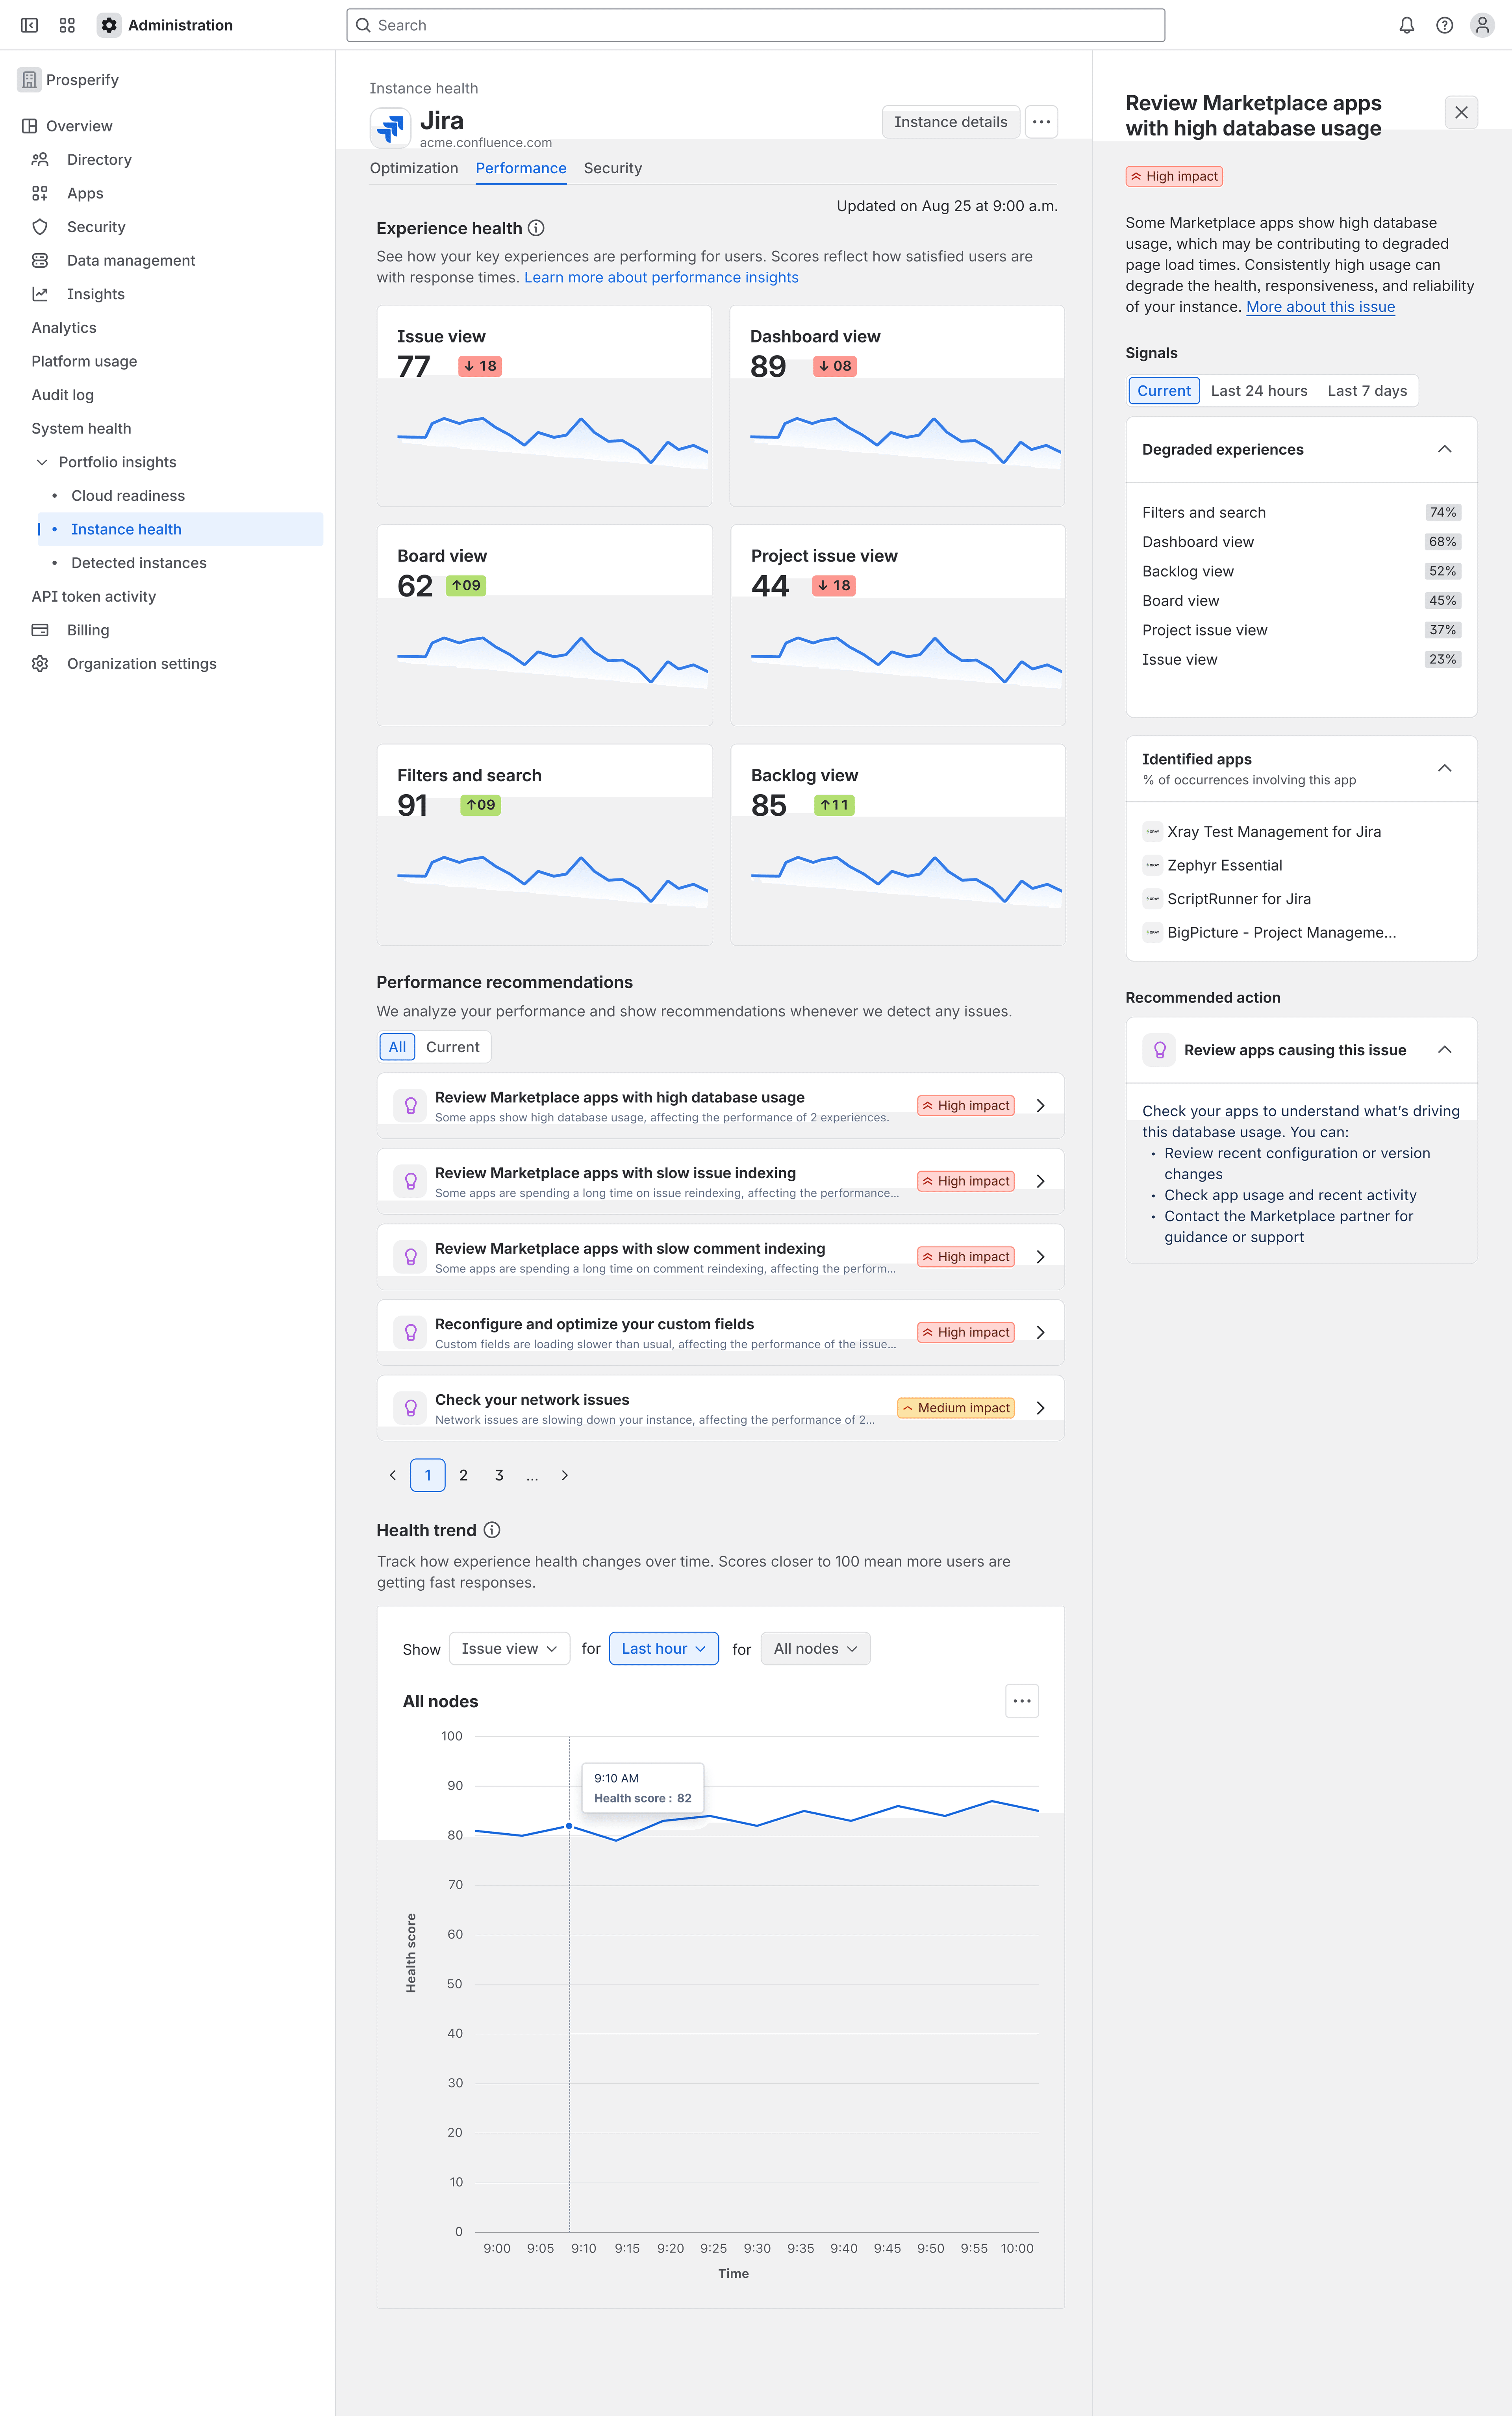
Task: Click the Organization settings gear icon
Action: coord(40,664)
